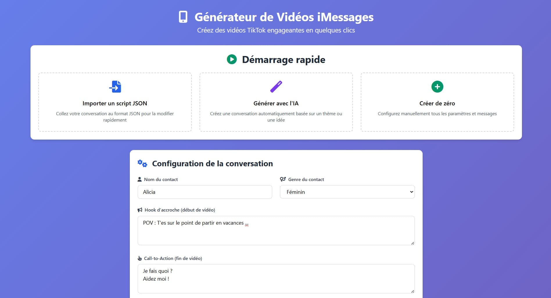Click inside the Call-to-Action text area

[276, 279]
